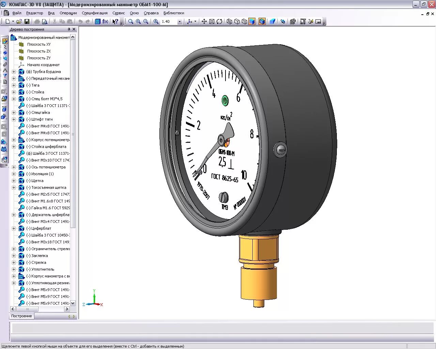Image resolution: width=436 pixels, height=349 pixels.
Task: Select the Уплотнитель tree item
Action: [40, 269]
